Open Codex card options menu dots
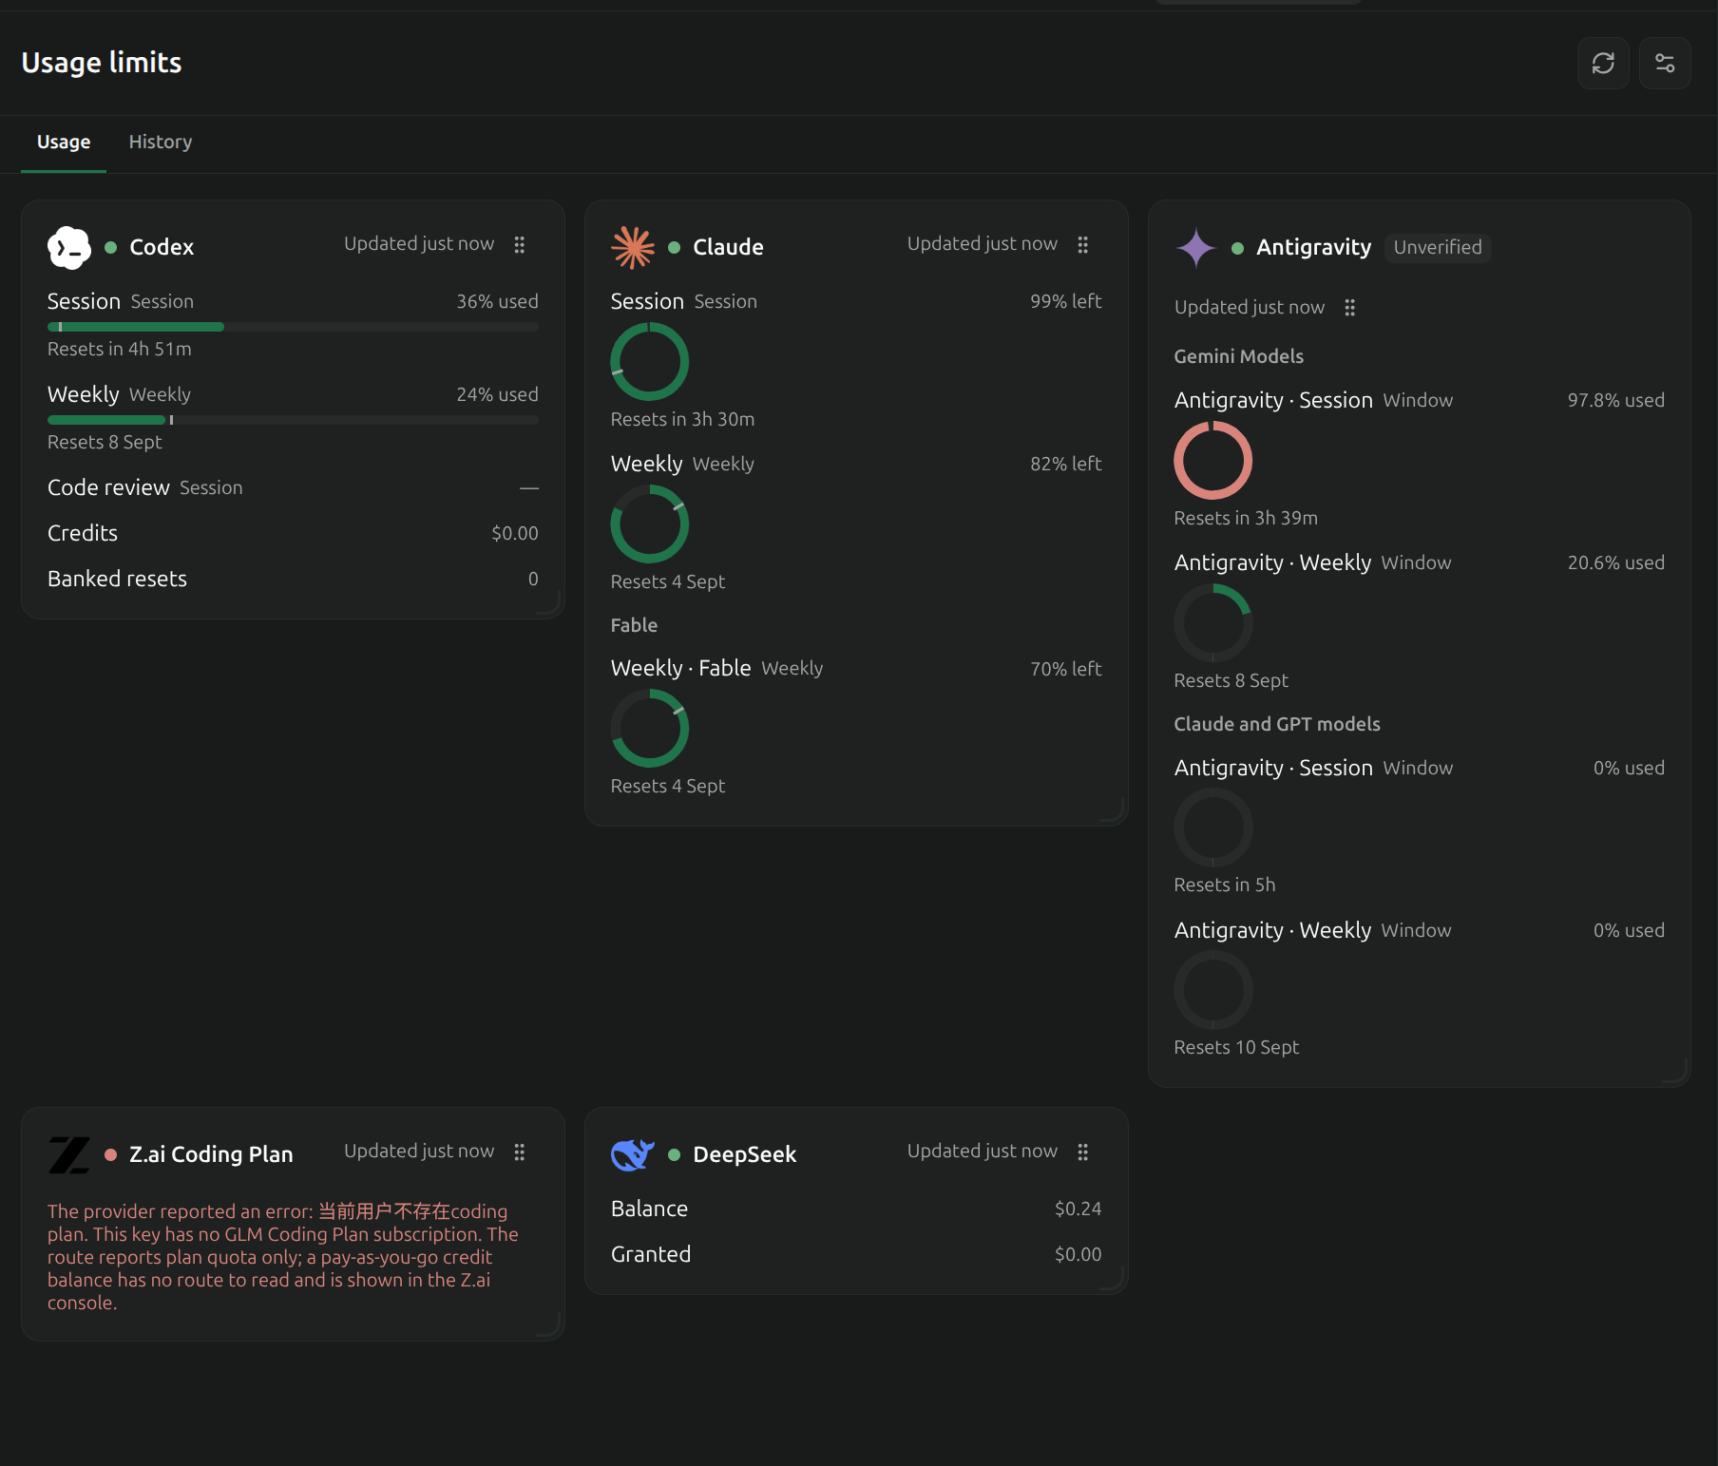 [519, 245]
